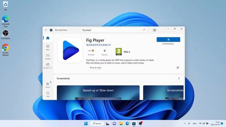Open the notifications badge in taskbar corner

pyautogui.click(x=222, y=123)
